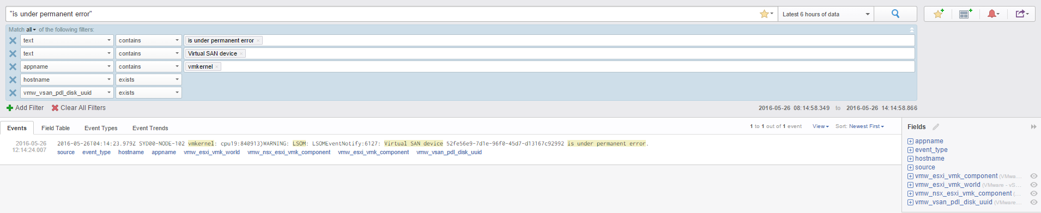Expand vmw_nsx_esxi_vmk_component field in Fields panel
Screen dimensions: 1041x213
click(910, 193)
